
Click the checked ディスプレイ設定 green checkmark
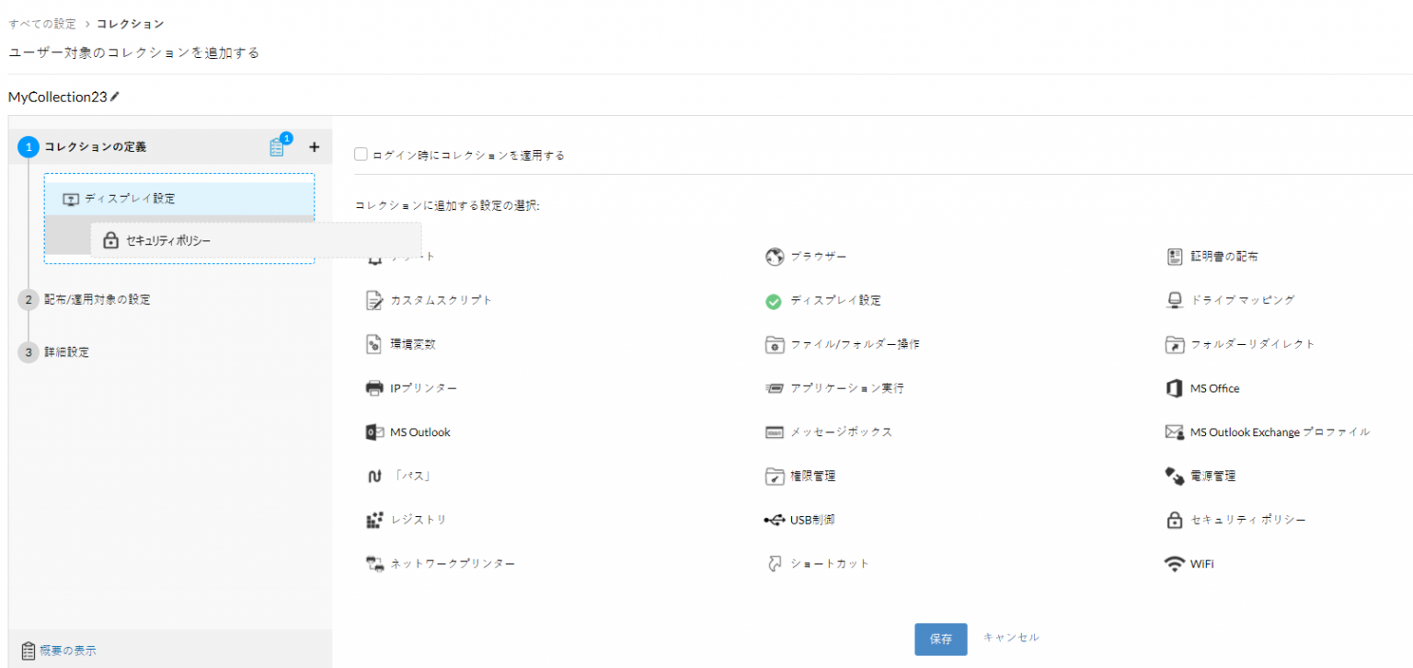(774, 301)
